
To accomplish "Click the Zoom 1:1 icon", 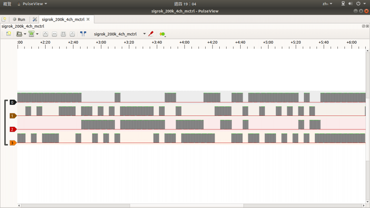I will click(72, 34).
